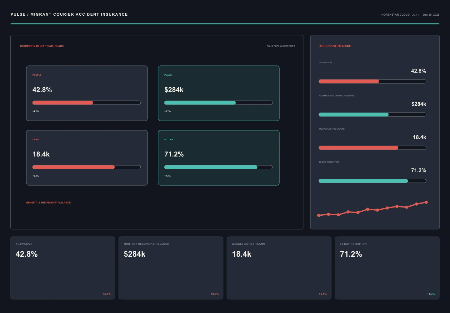450x313 pixels.
Task: Open the bottom Activation summary card
Action: click(63, 268)
